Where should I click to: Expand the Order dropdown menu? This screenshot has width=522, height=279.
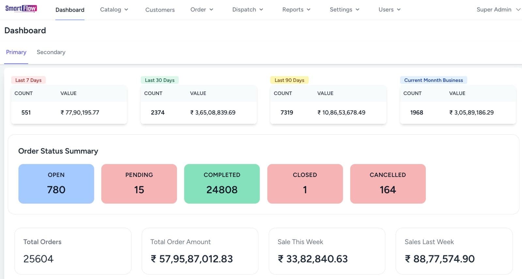pyautogui.click(x=202, y=10)
